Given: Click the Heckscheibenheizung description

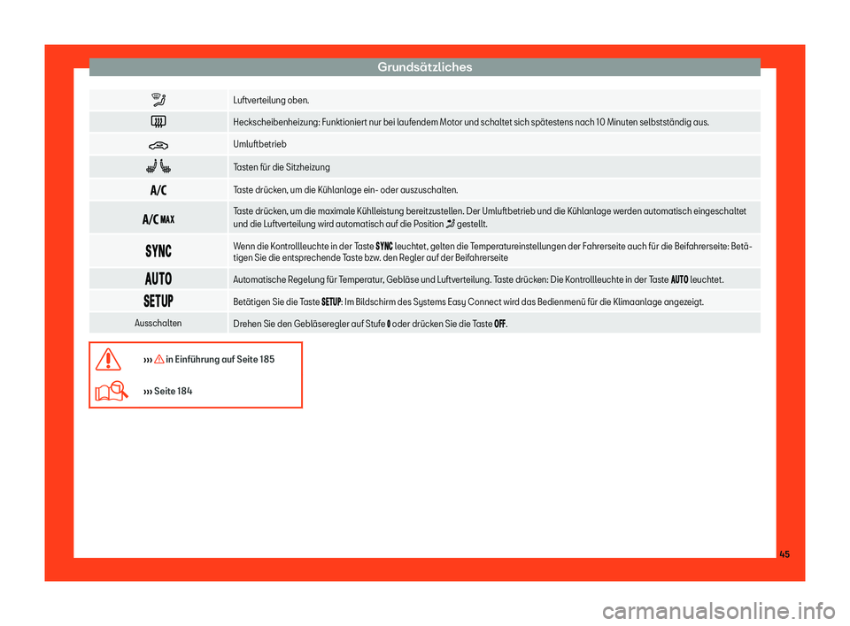Looking at the screenshot, I should [471, 122].
